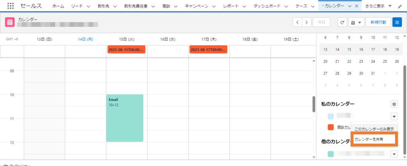Expand リード tab chevron menu

(x=88, y=6)
